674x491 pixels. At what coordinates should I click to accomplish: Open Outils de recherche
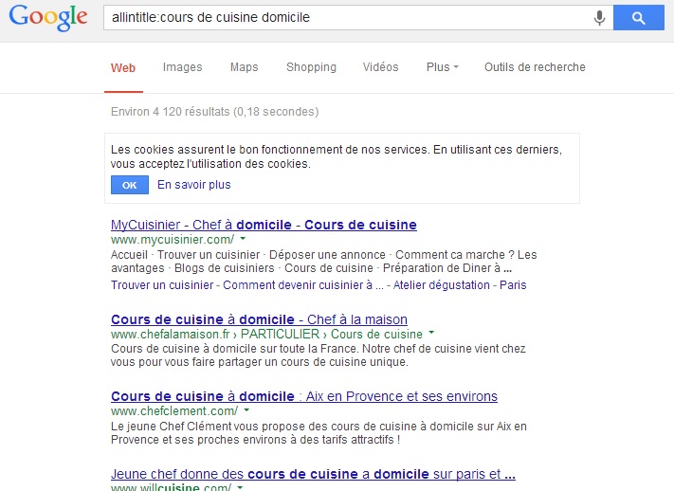point(535,67)
